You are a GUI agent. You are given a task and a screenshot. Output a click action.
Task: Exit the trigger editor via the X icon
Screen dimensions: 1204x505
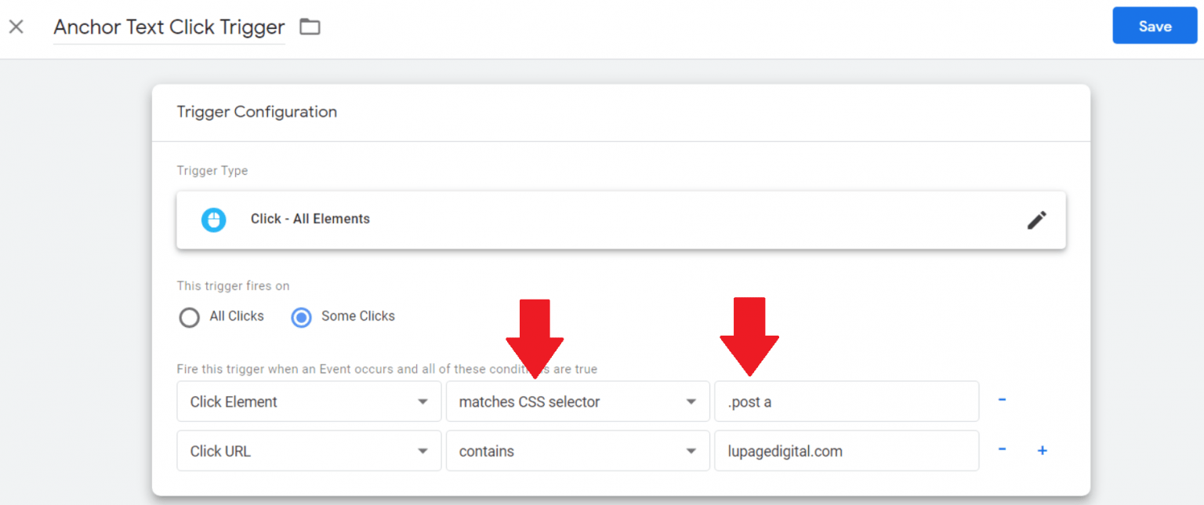(x=16, y=26)
